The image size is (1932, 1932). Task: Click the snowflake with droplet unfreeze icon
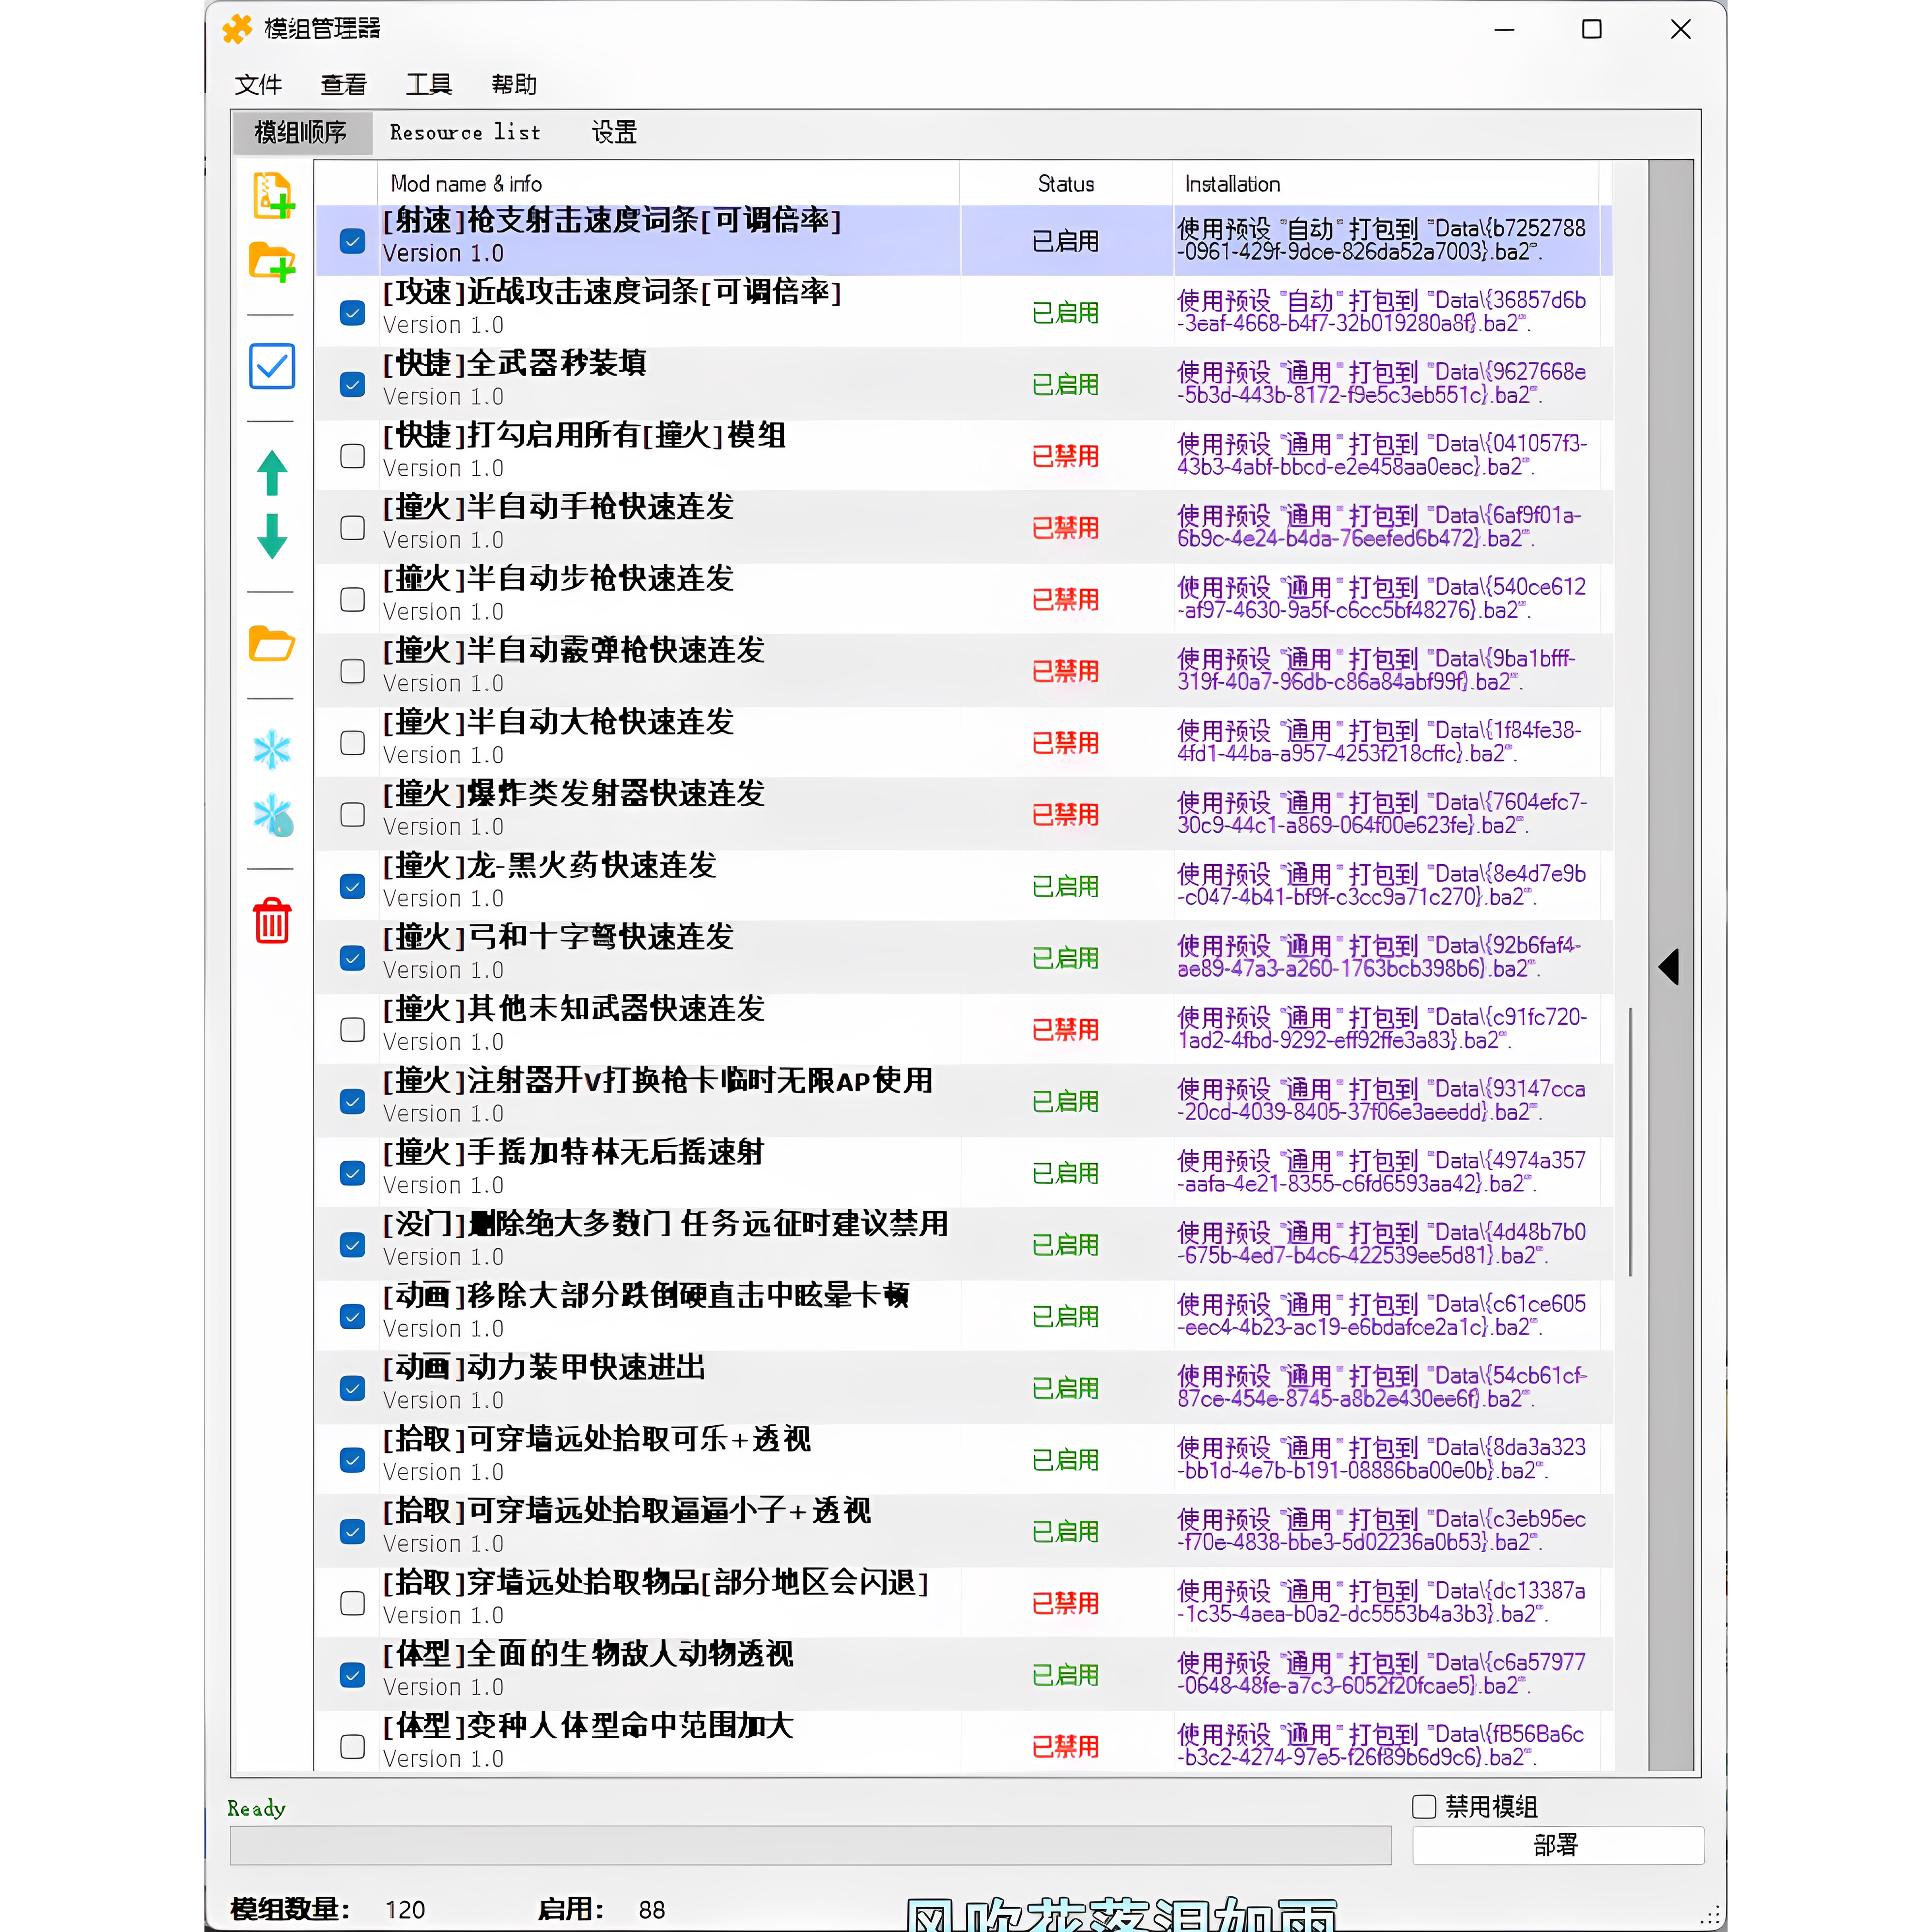point(272,815)
